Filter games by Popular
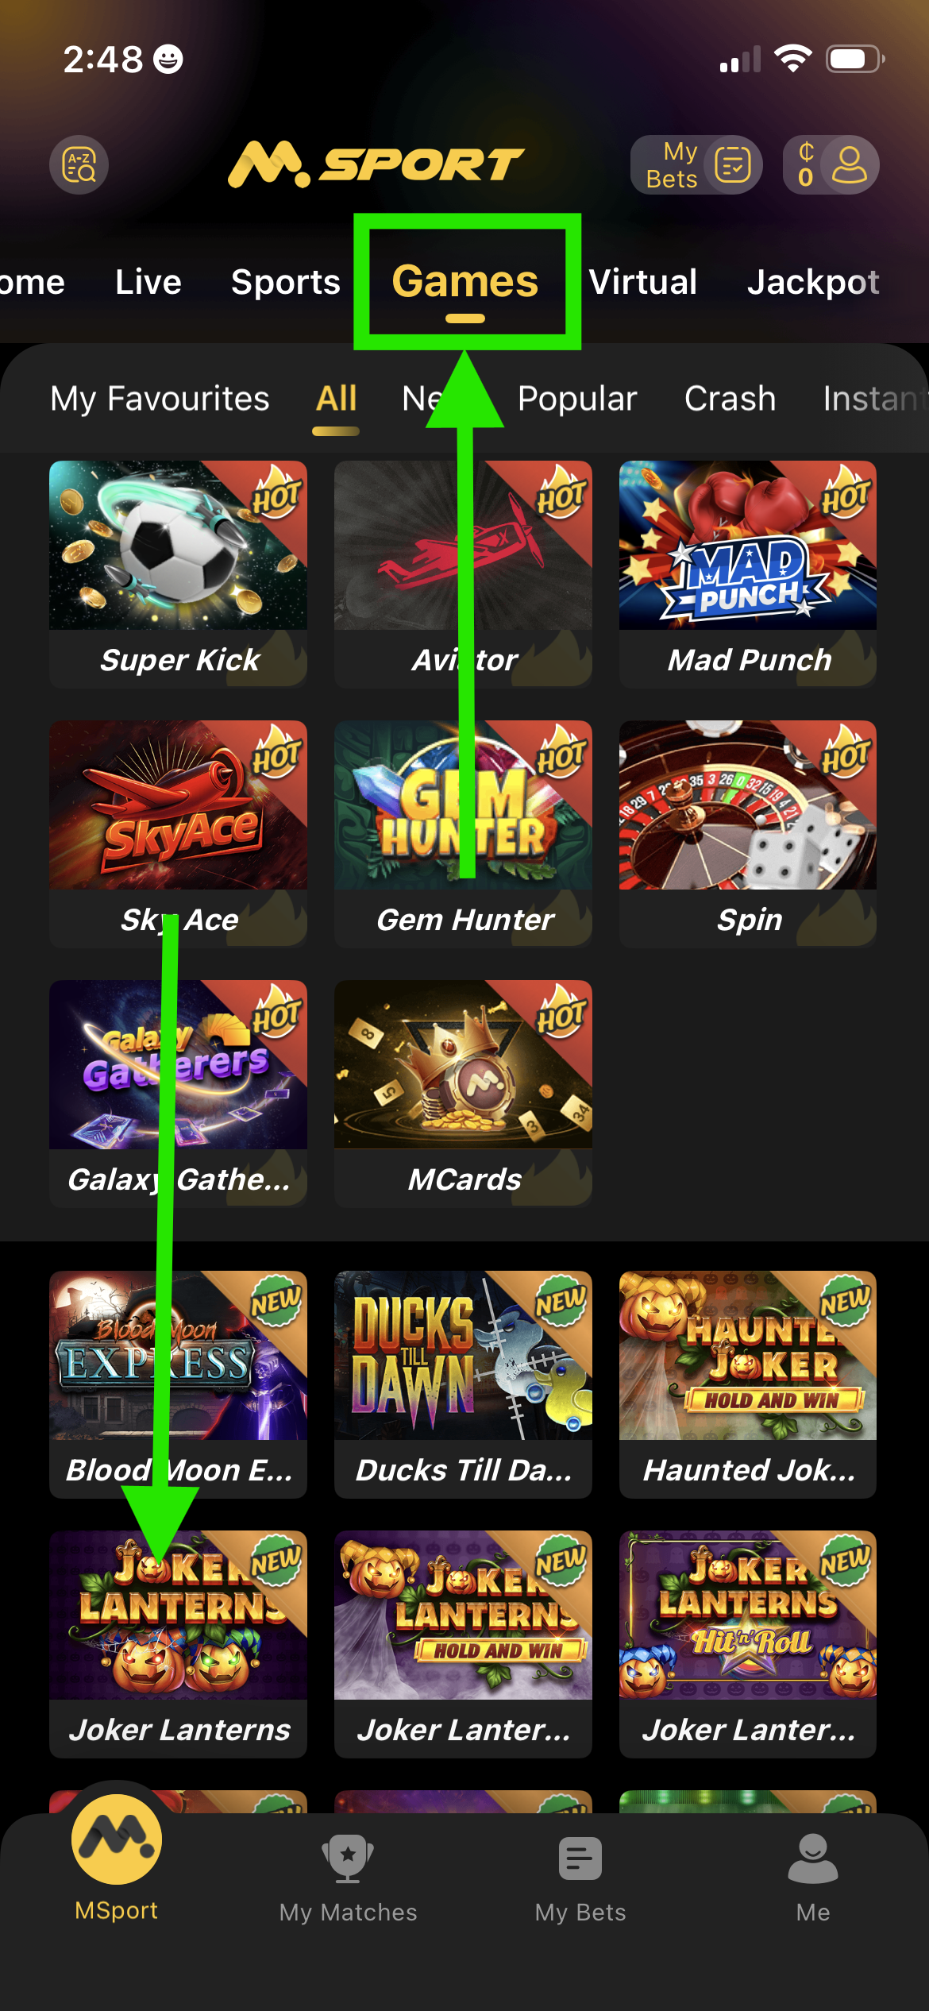This screenshot has width=929, height=2011. point(577,399)
